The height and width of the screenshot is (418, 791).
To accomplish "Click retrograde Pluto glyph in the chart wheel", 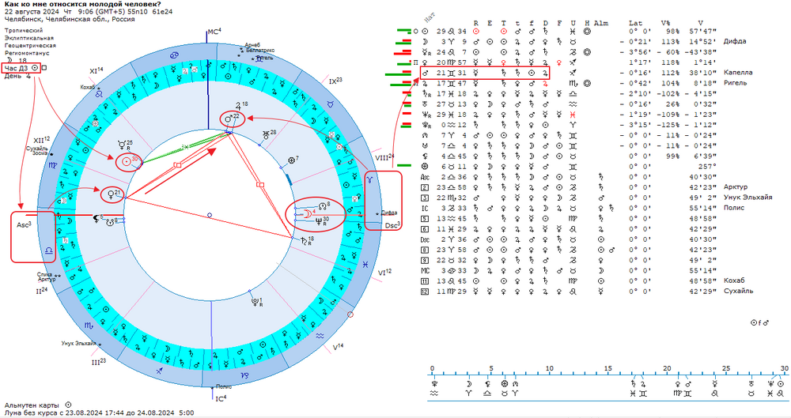I will 255,302.
